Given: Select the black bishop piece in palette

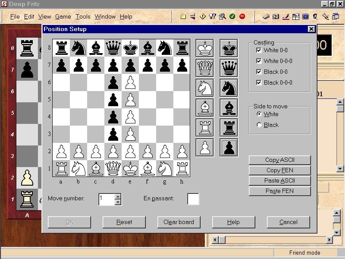Looking at the screenshot, I should tap(229, 107).
